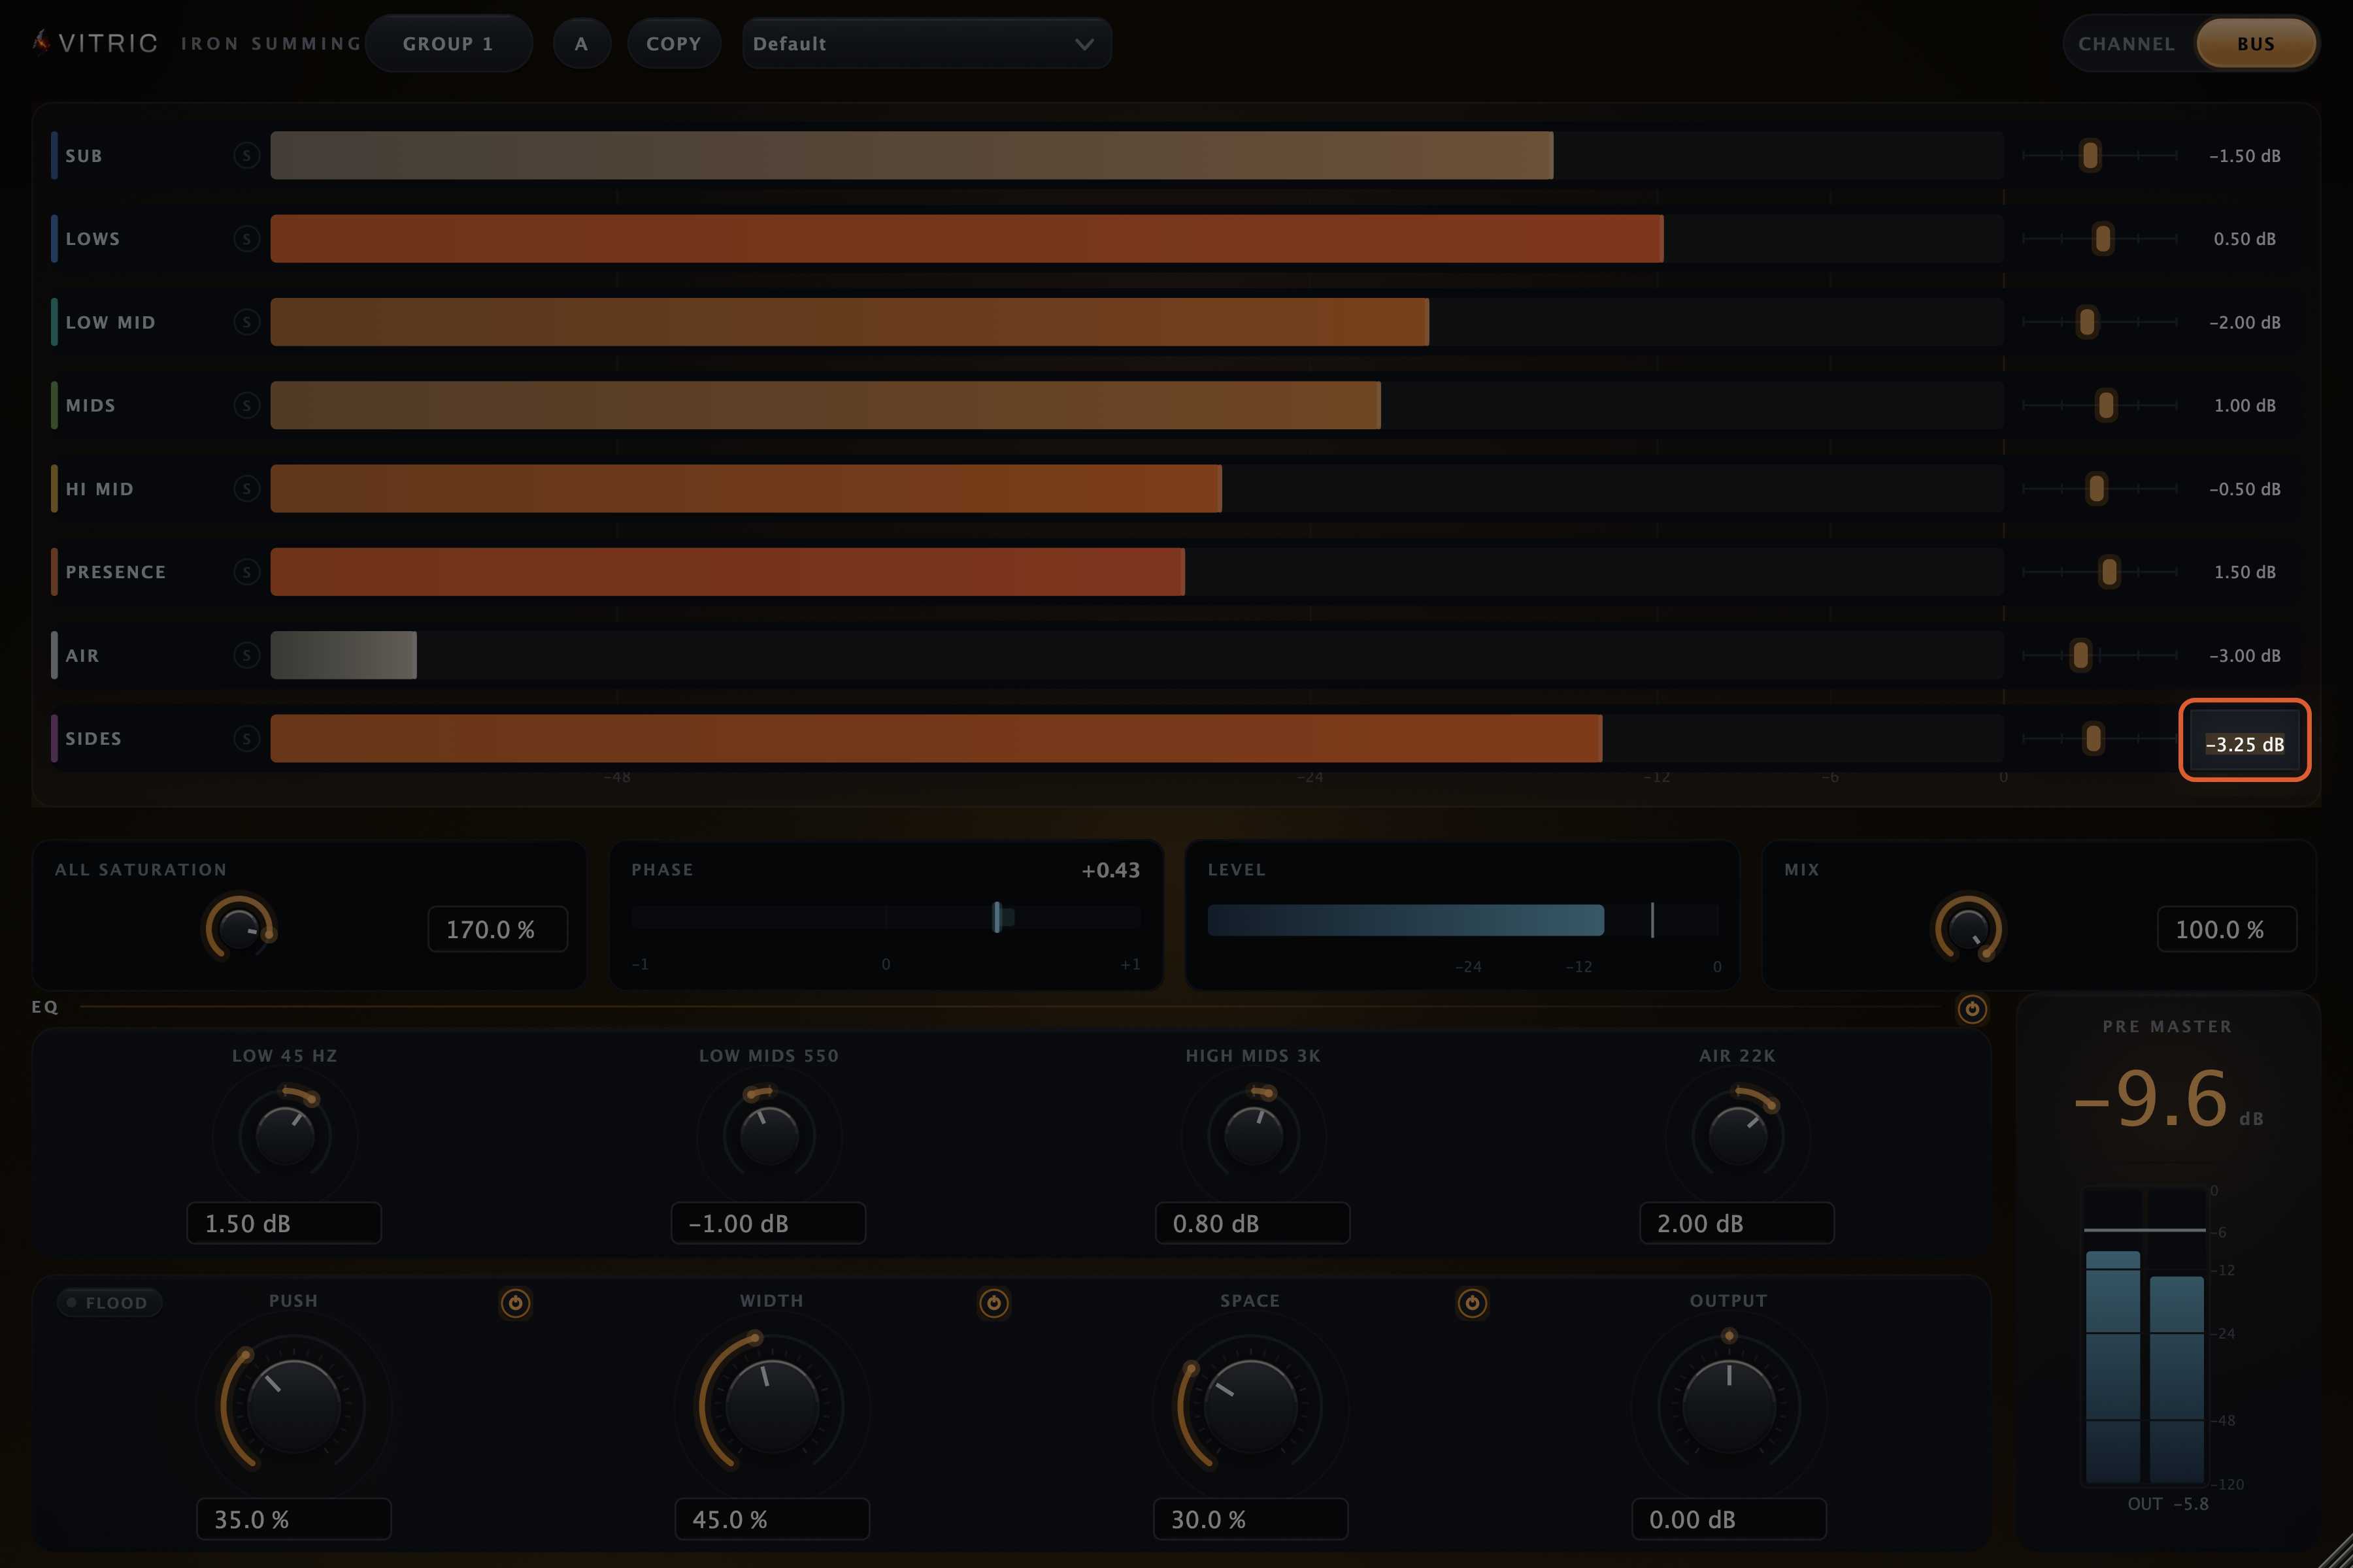2353x1568 pixels.
Task: Click the HI MID gain slider handle
Action: (x=2096, y=489)
